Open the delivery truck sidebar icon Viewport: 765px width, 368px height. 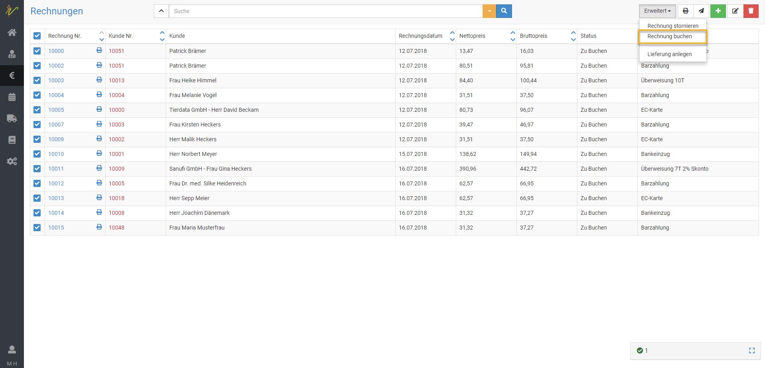12,119
